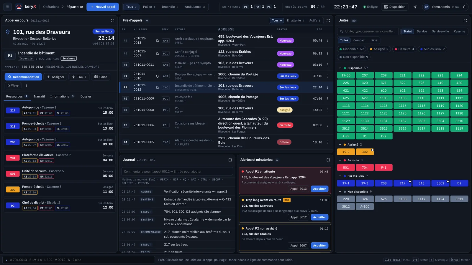The width and height of the screenshot is (472, 265).
Task: Click the bell icon on call 261011-0010
Action: tap(157, 76)
